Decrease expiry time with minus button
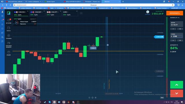 (x=173, y=29)
